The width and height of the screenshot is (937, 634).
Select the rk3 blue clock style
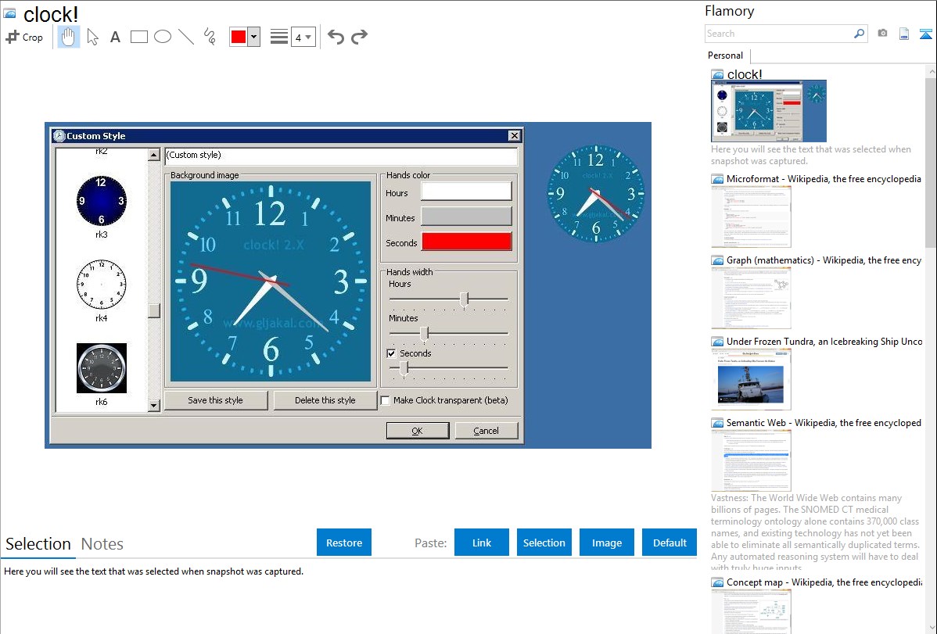pyautogui.click(x=102, y=201)
